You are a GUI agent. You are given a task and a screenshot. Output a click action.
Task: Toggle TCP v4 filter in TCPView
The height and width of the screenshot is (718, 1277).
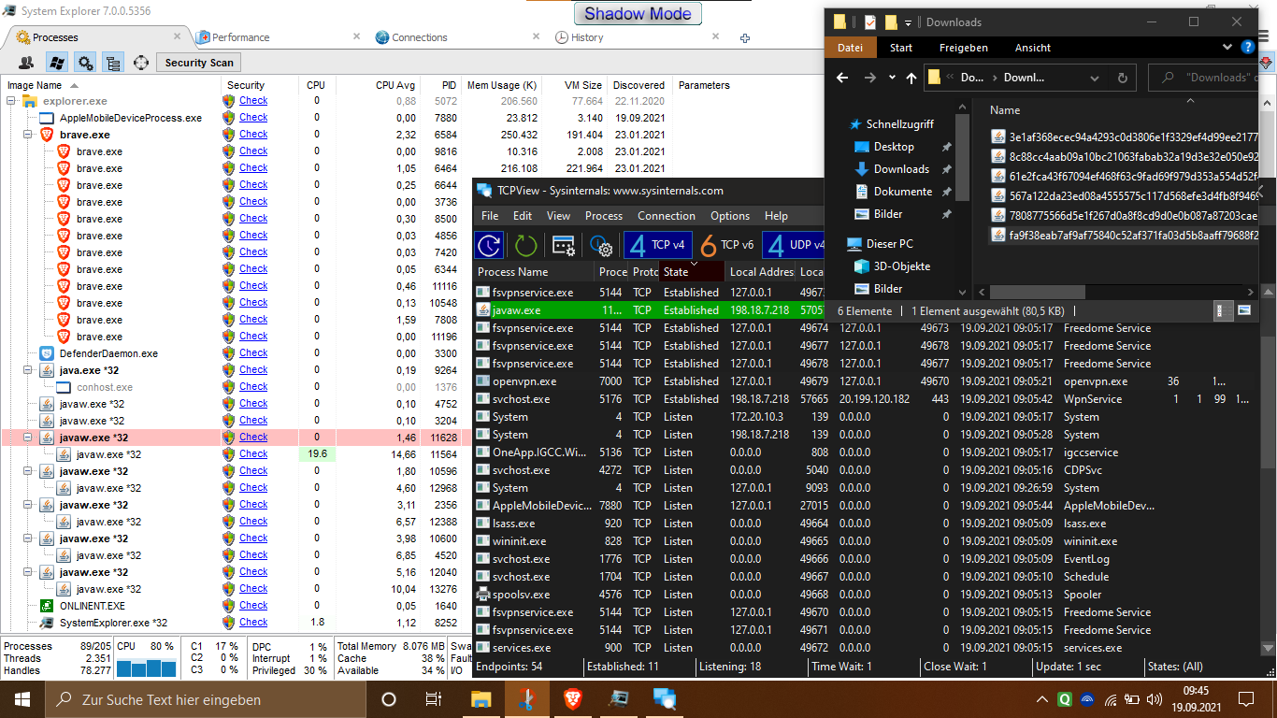click(x=658, y=245)
